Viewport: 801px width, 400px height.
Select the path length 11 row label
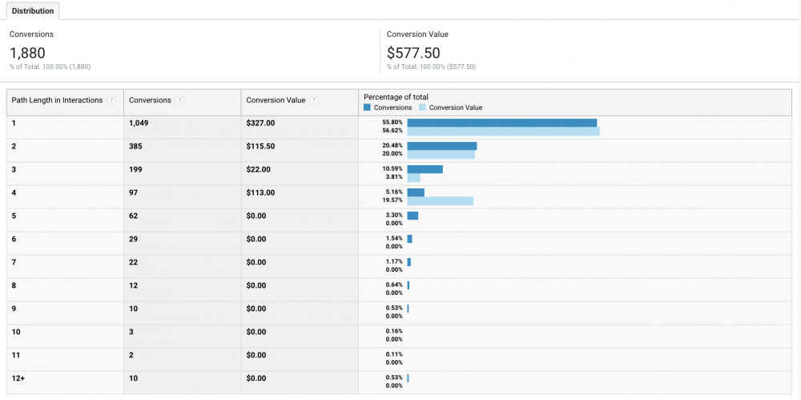pos(16,355)
